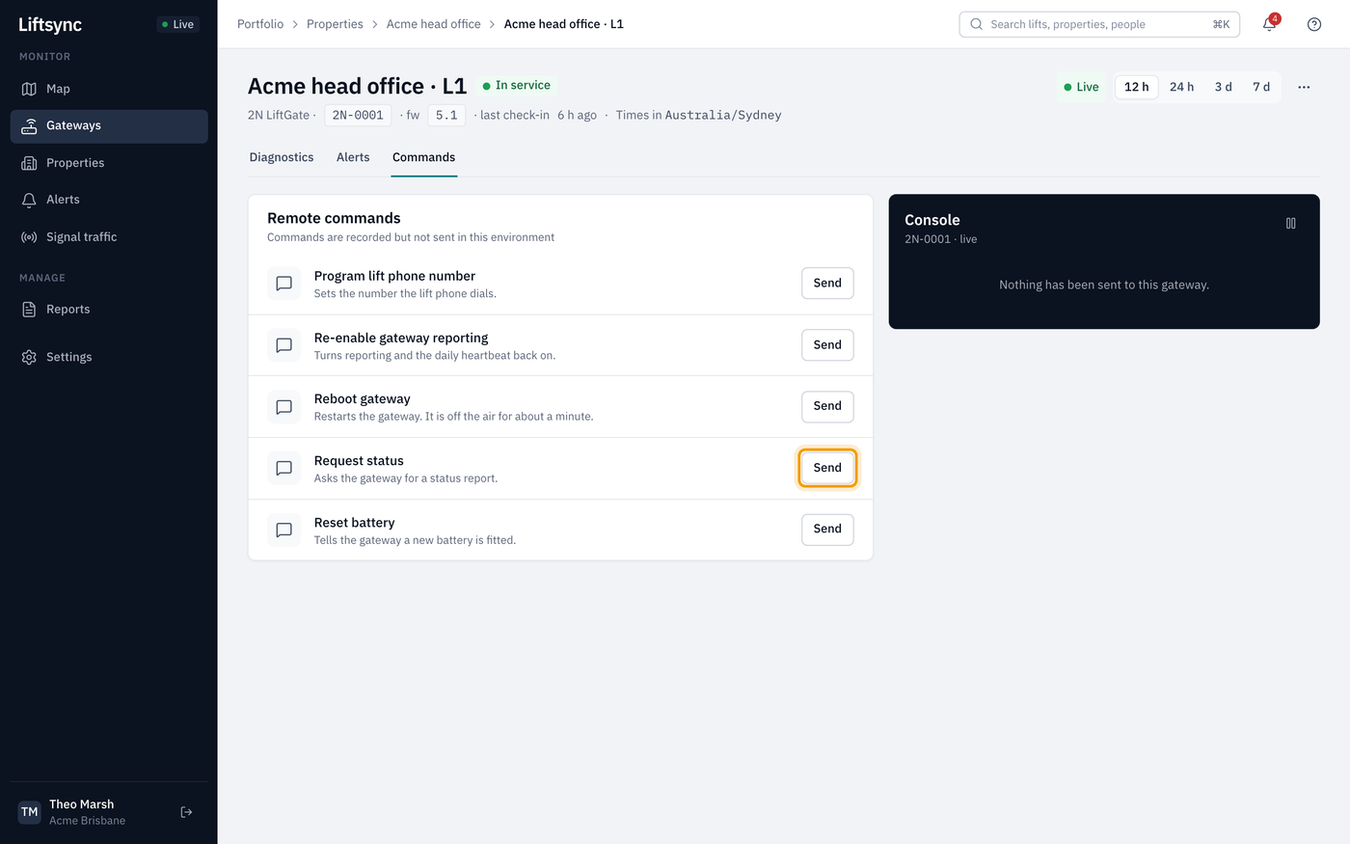Open the more options ellipsis menu
This screenshot has height=844, width=1350.
[x=1304, y=87]
